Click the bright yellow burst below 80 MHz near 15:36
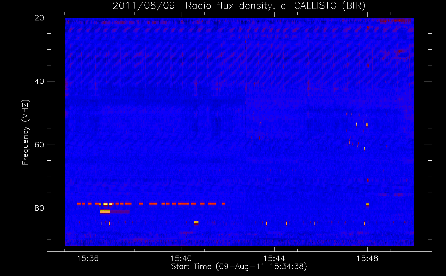The height and width of the screenshot is (276, 446). point(105,212)
